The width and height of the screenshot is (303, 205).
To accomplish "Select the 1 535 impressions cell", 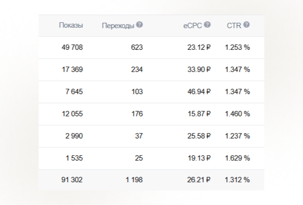I will click(x=74, y=158).
